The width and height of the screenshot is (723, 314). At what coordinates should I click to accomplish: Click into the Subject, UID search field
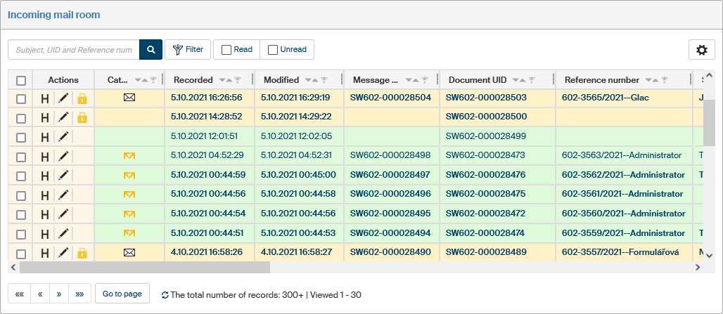(74, 50)
